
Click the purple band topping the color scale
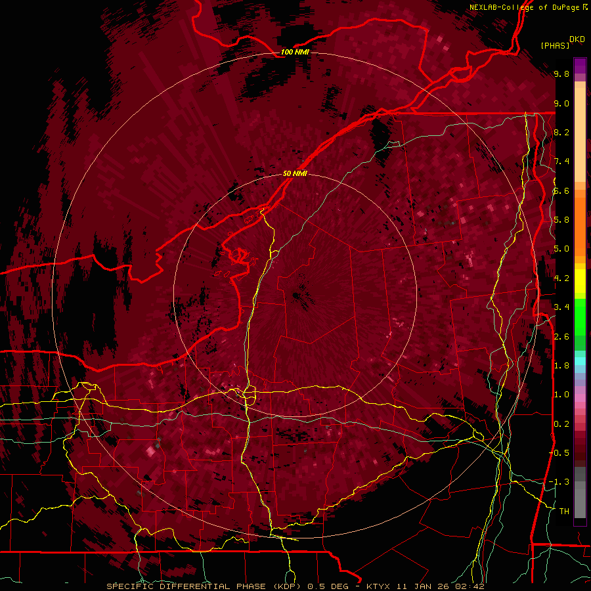580,66
